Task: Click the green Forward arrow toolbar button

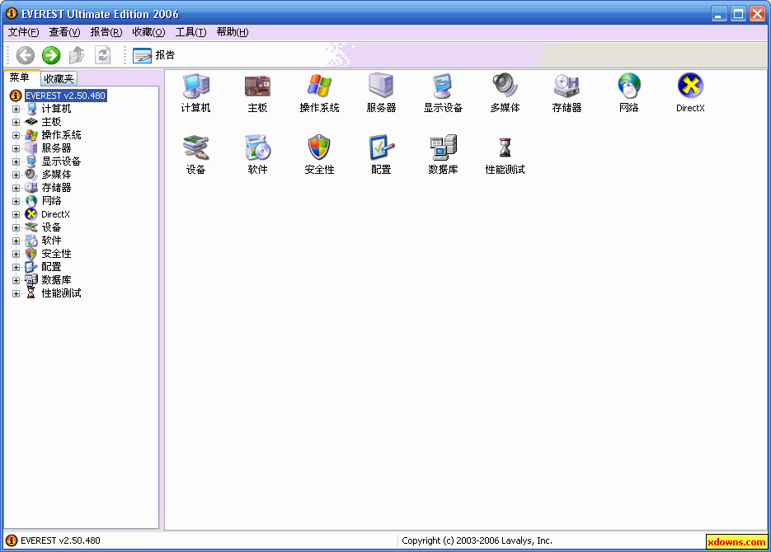Action: point(51,55)
